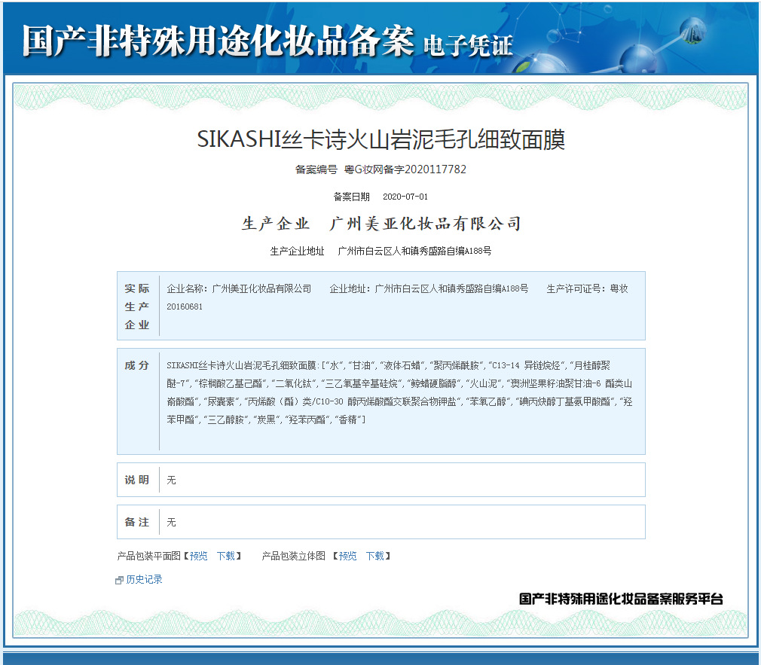
Task: Click the history record window icon
Action: (x=119, y=580)
